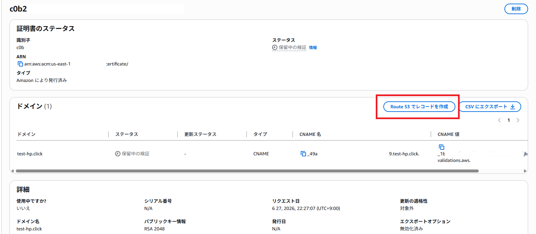
Task: Click the ステータス column header in the domains table
Action: point(127,134)
